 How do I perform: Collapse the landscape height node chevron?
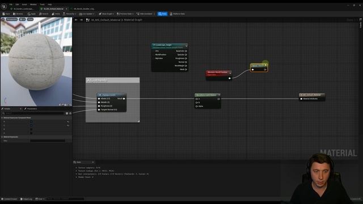pos(187,46)
